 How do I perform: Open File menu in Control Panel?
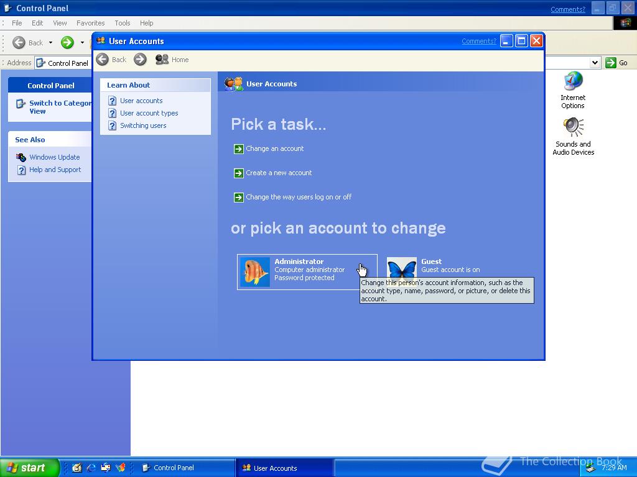tap(17, 23)
